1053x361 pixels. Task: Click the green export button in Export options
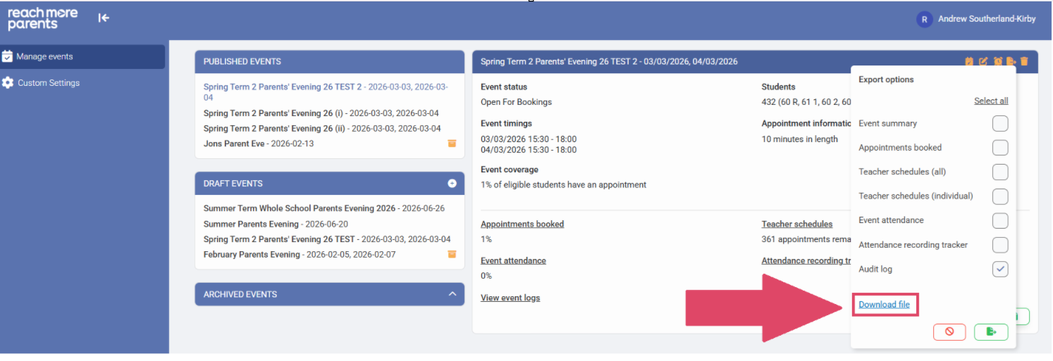click(991, 331)
